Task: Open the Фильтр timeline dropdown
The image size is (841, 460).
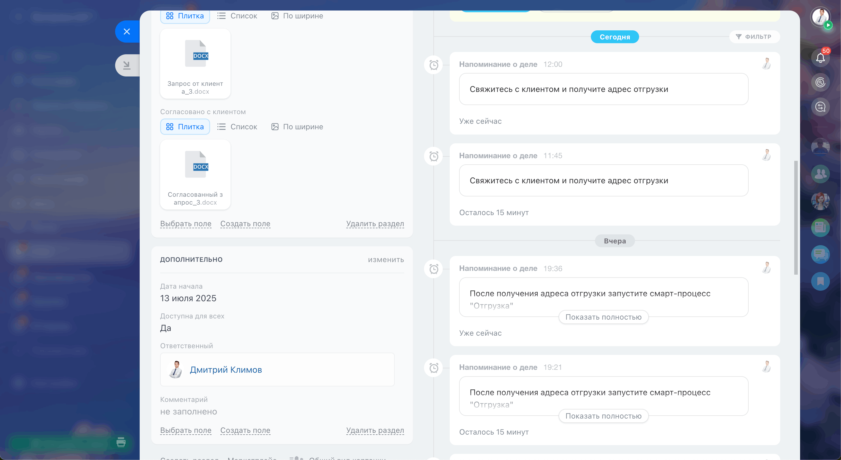Action: (754, 37)
